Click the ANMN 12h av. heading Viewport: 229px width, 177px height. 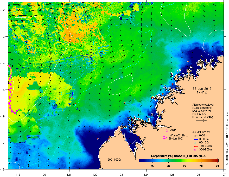point(201,132)
